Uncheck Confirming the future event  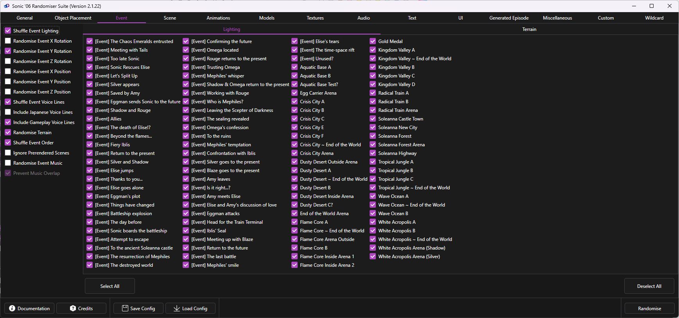coord(186,41)
